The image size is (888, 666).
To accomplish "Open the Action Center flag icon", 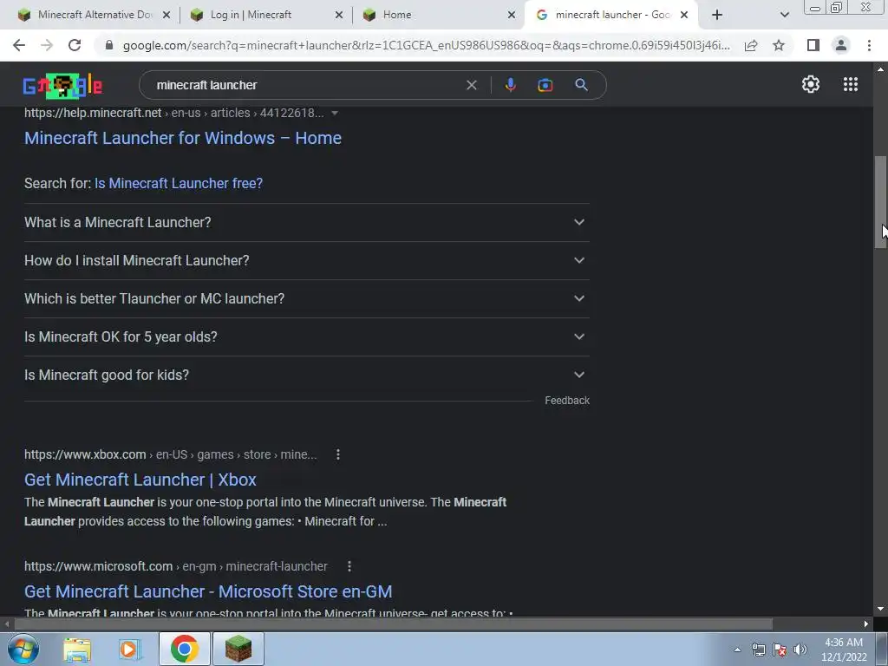I will click(x=780, y=650).
